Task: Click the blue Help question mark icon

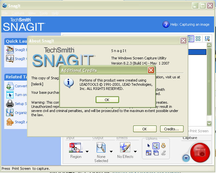Action: pyautogui.click(x=166, y=24)
